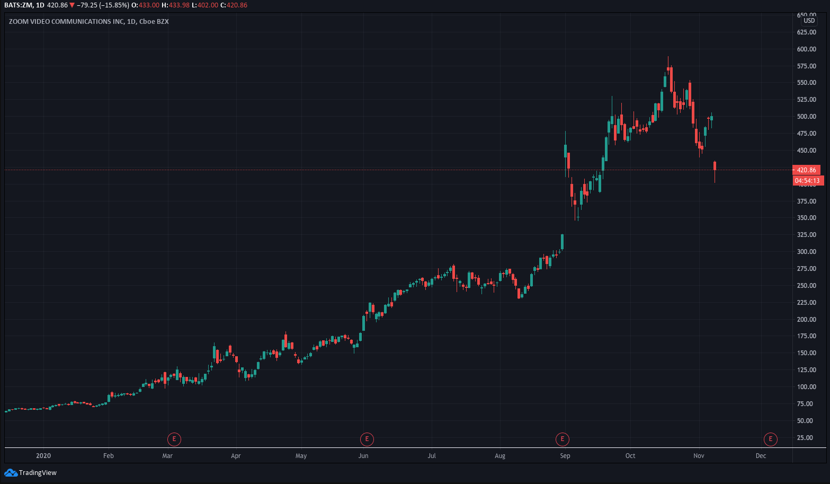
Task: Click the Aug label on time axis
Action: point(500,456)
